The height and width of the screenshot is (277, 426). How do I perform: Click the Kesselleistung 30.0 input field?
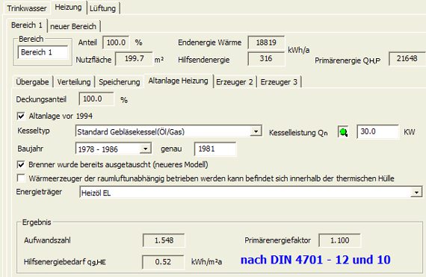click(378, 131)
